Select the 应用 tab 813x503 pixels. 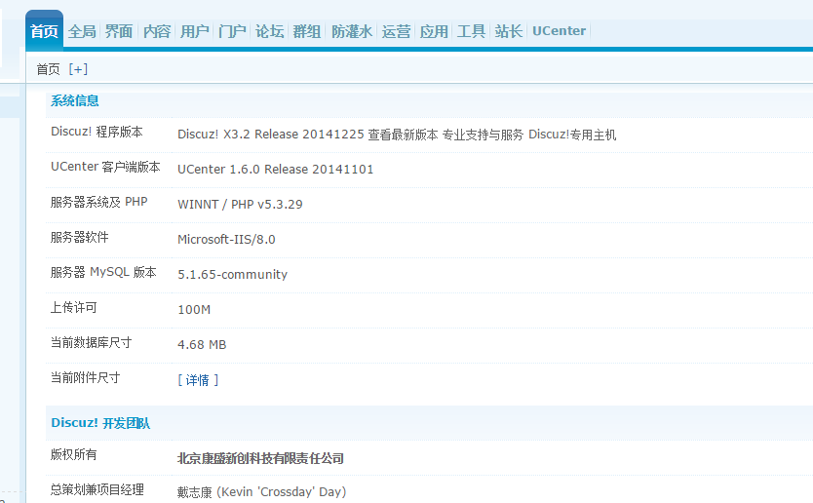point(434,31)
